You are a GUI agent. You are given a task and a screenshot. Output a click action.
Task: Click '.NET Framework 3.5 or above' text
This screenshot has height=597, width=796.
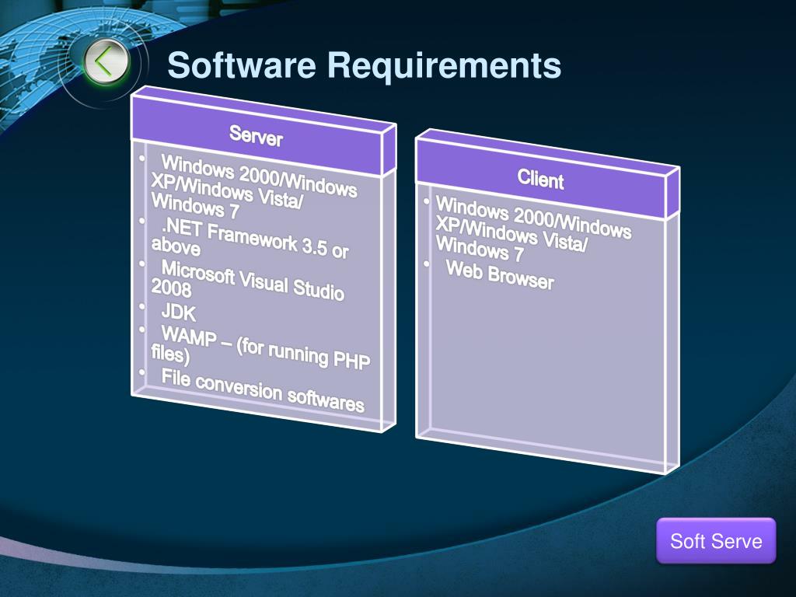coord(250,239)
